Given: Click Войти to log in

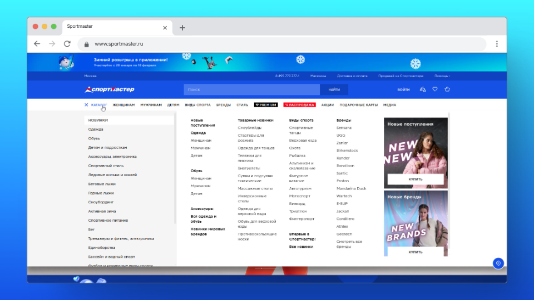Looking at the screenshot, I should 403,89.
